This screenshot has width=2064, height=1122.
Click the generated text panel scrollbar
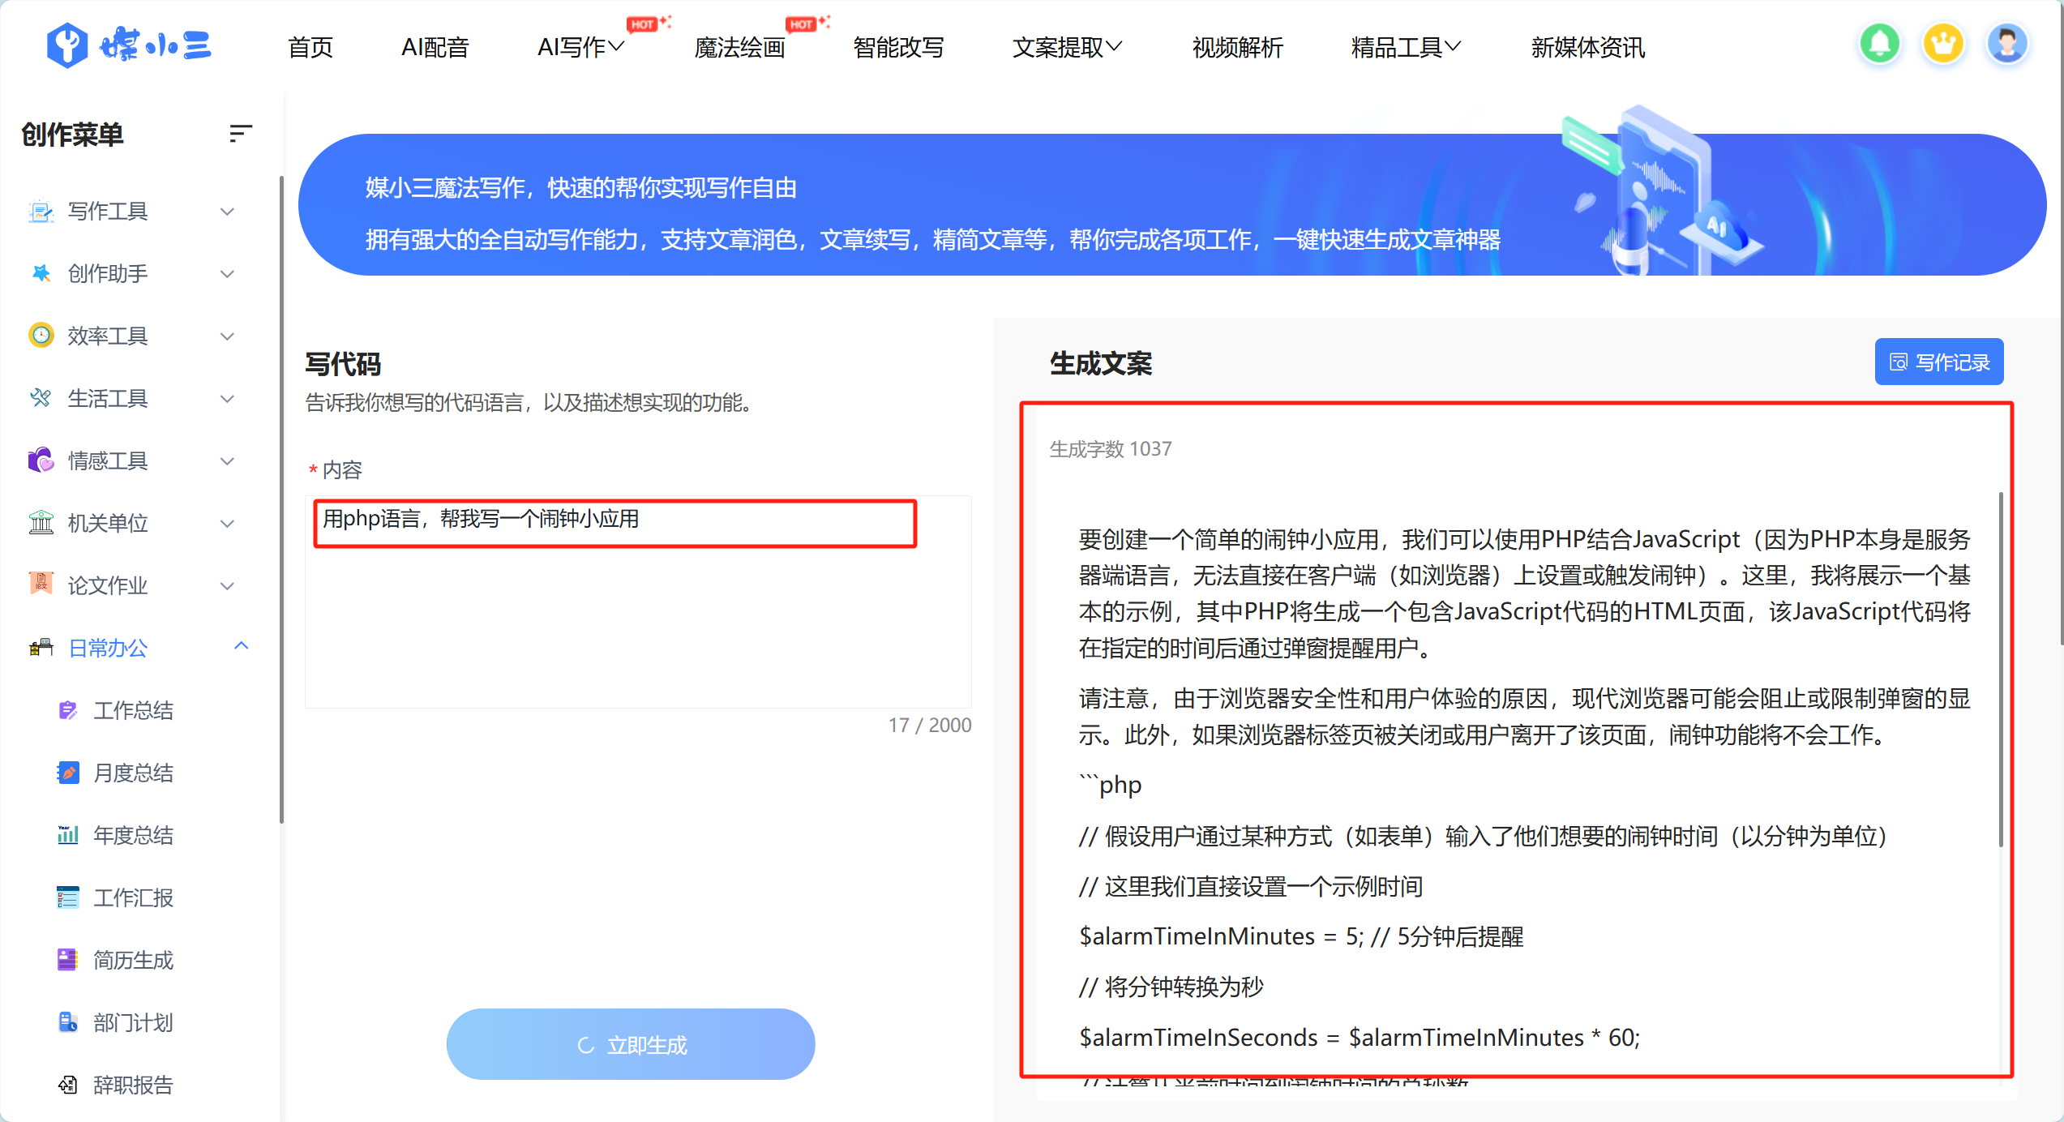pos(2000,669)
